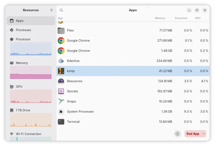Sort by the Memory column header
The height and width of the screenshot is (146, 215).
point(160,18)
